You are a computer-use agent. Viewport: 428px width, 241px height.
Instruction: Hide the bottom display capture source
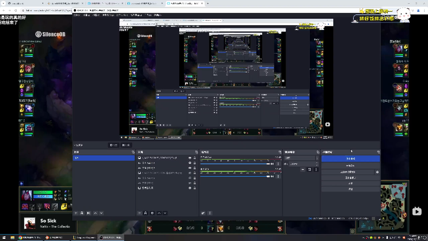[x=190, y=188]
